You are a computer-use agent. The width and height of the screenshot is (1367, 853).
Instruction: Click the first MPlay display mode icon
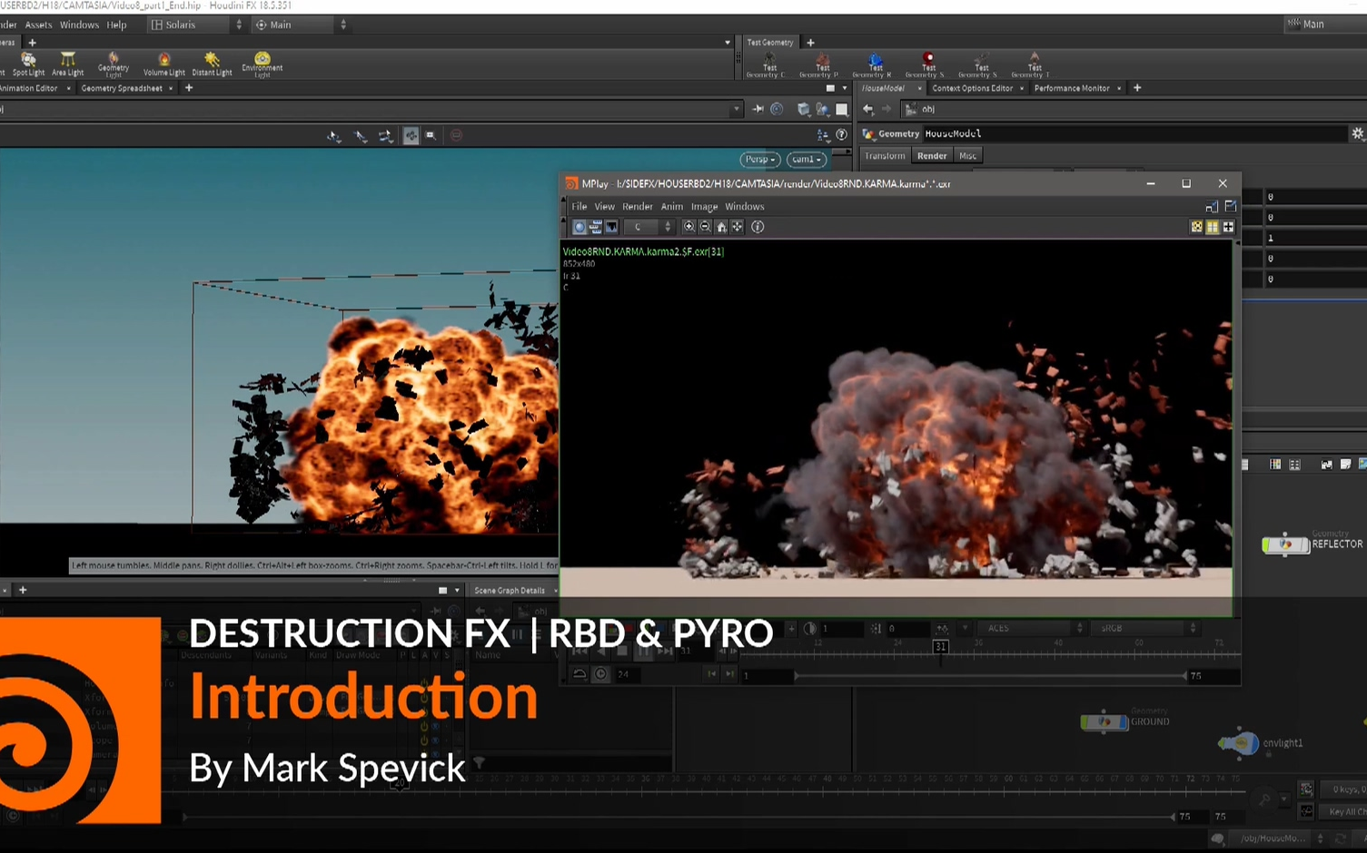pos(579,227)
